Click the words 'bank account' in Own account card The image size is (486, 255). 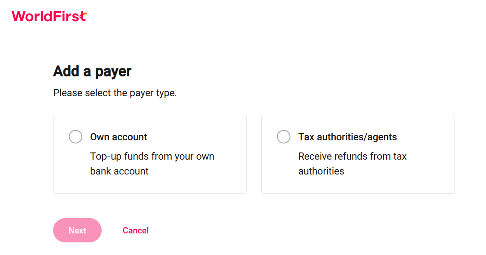pos(119,171)
